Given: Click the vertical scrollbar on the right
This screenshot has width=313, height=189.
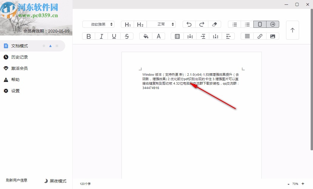Looking at the screenshot, I should coord(312,80).
